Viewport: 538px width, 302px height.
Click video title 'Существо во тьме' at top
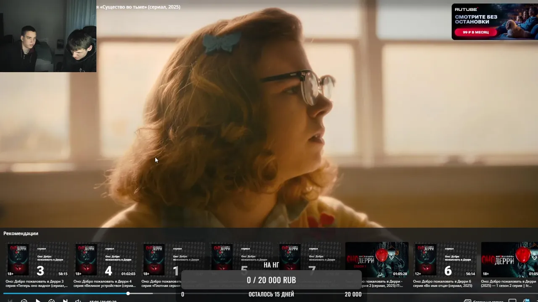coord(138,7)
